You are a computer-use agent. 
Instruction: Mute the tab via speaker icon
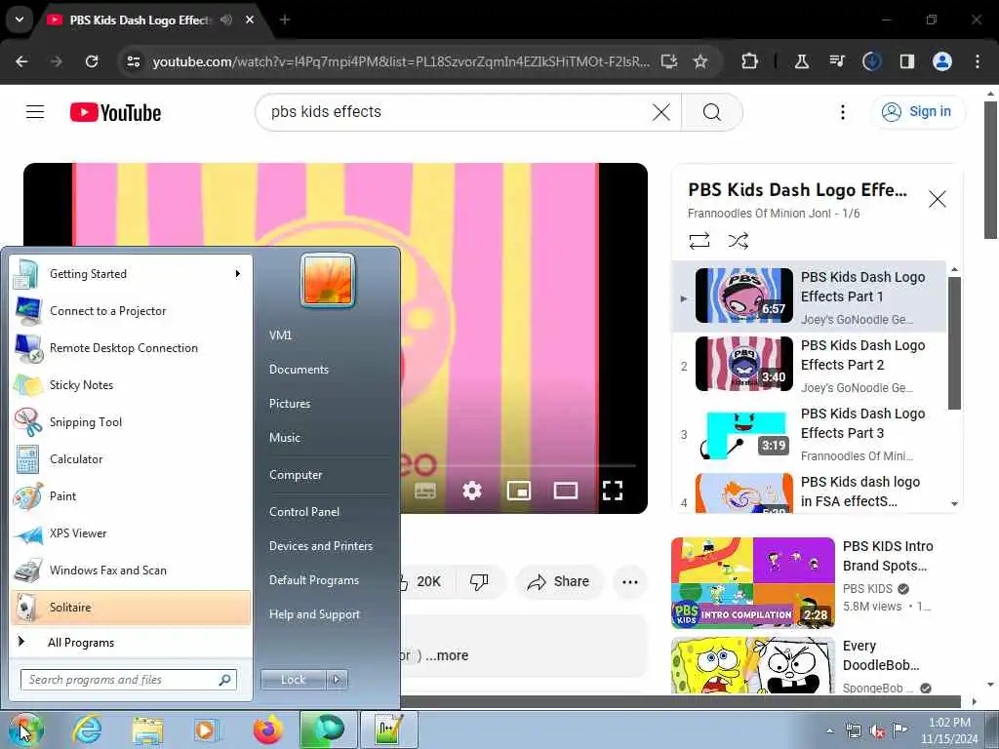tap(226, 20)
